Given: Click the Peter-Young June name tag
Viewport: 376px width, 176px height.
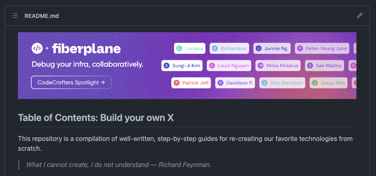Looking at the screenshot, I should 322,48.
